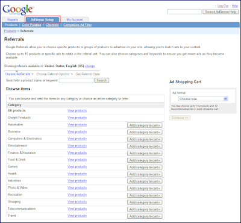Focus the product name or keyword field

pyautogui.click(x=76, y=80)
